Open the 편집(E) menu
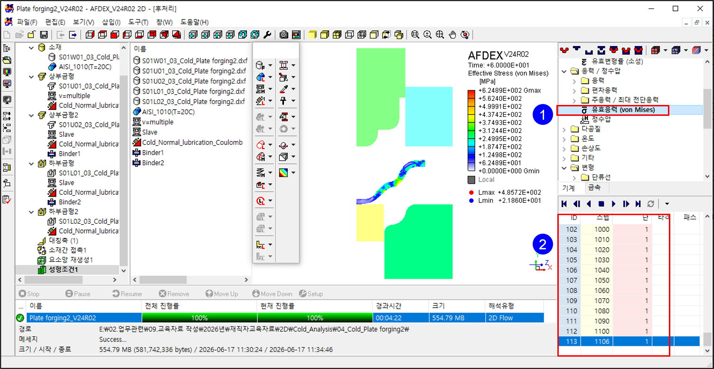This screenshot has width=714, height=369. pos(55,22)
